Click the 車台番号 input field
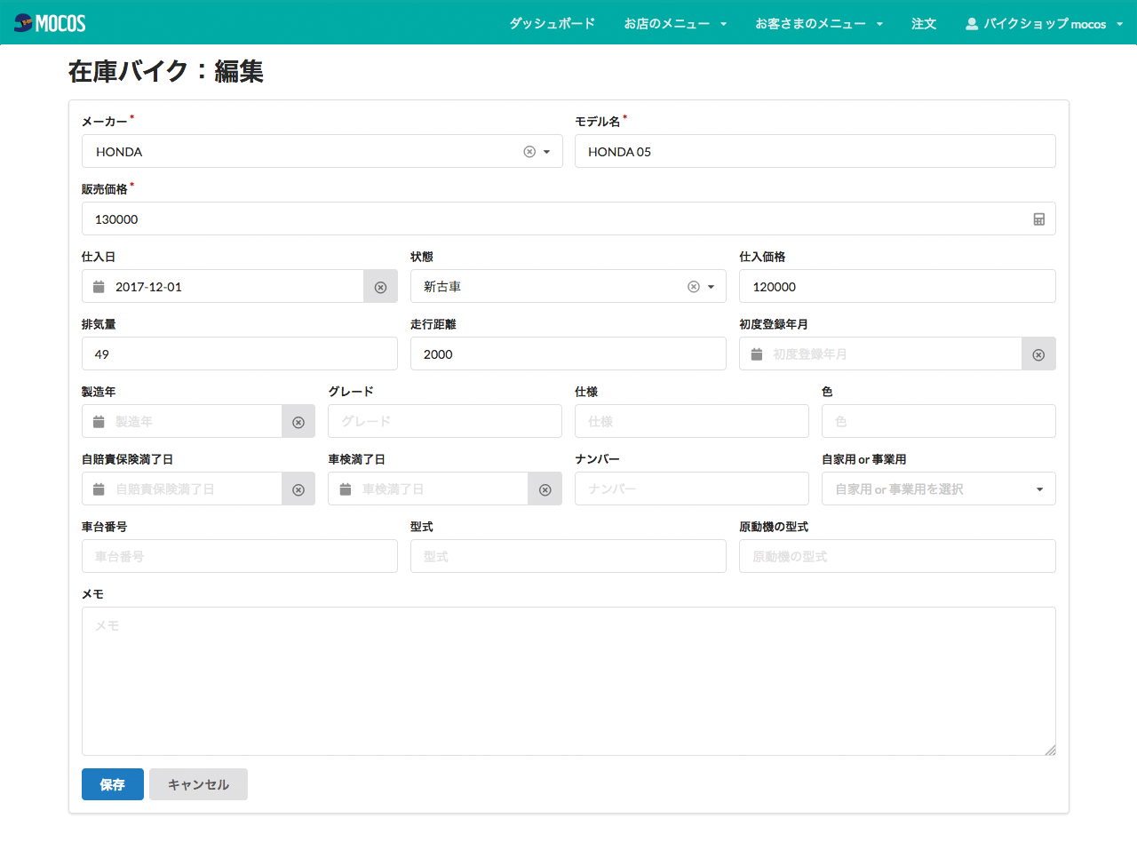This screenshot has height=858, width=1137. 240,557
